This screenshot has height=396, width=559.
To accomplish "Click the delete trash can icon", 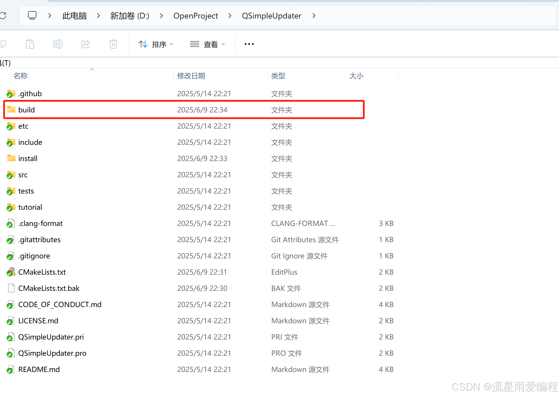I will tap(113, 44).
